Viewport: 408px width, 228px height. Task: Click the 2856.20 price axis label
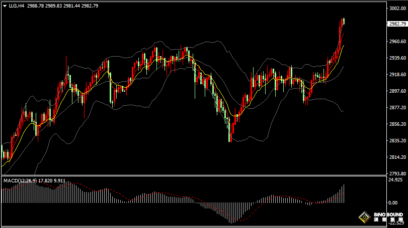tap(397, 125)
